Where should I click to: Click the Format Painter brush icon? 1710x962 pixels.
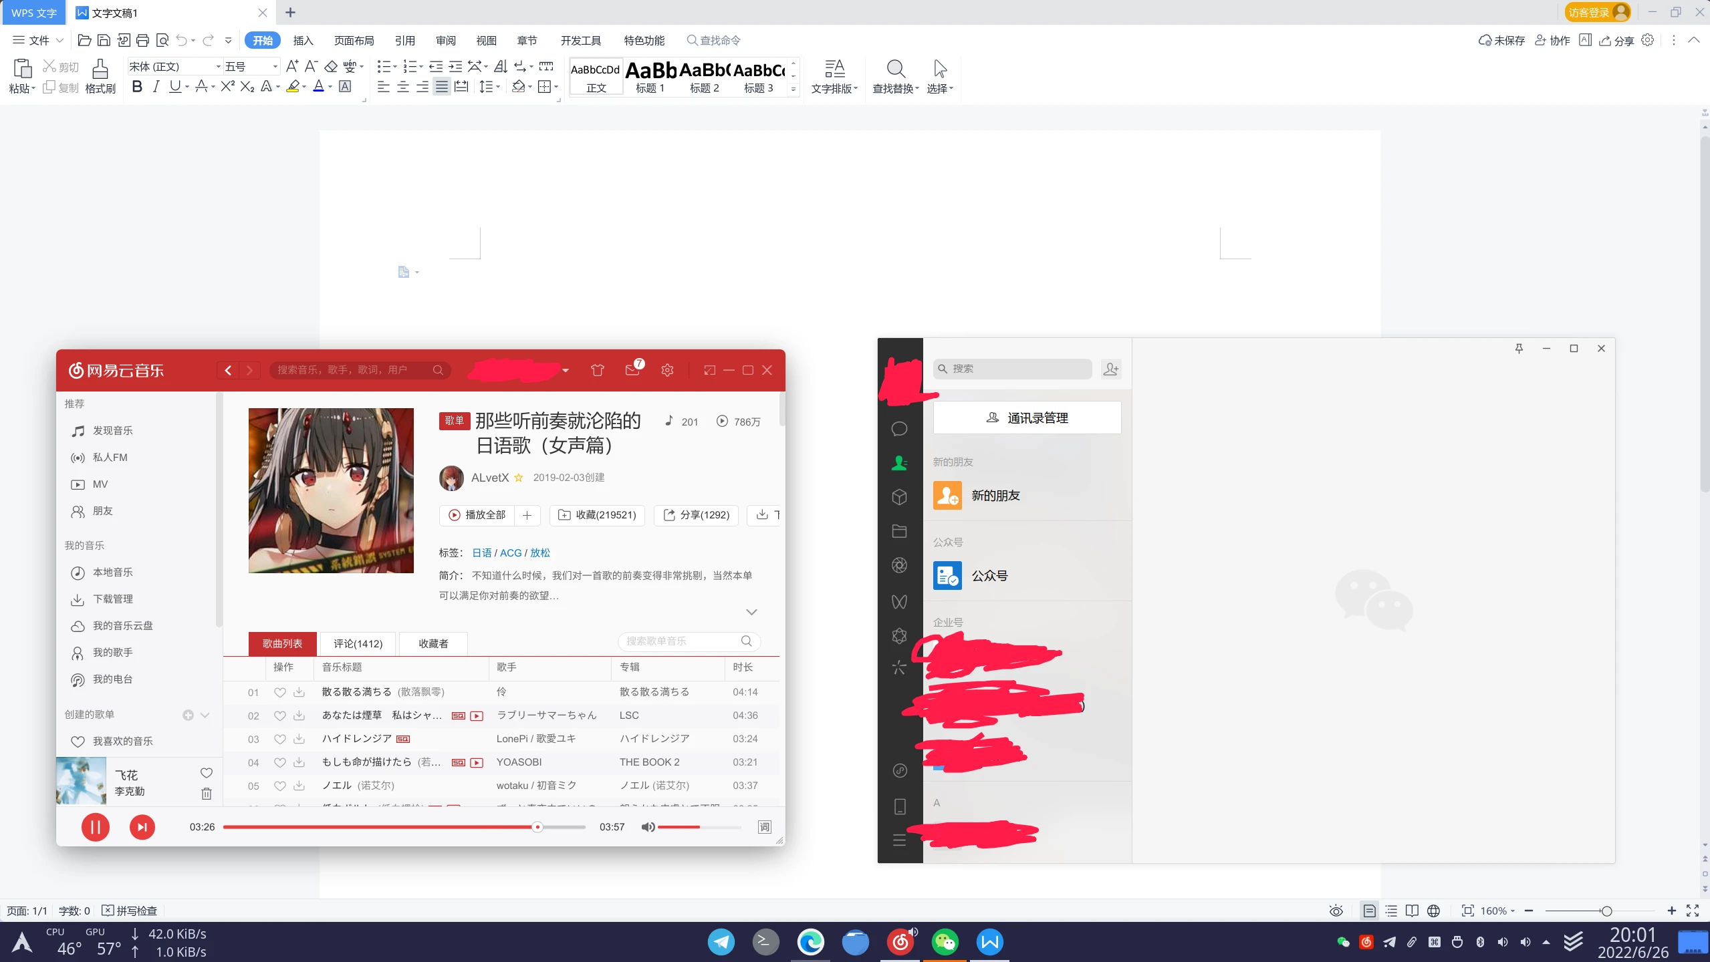tap(100, 69)
